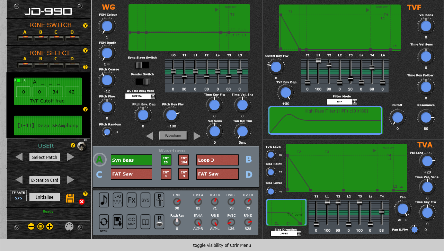Open the rhythm drum R icon
Image resolution: width=444 pixels, height=251 pixels.
pos(159,221)
